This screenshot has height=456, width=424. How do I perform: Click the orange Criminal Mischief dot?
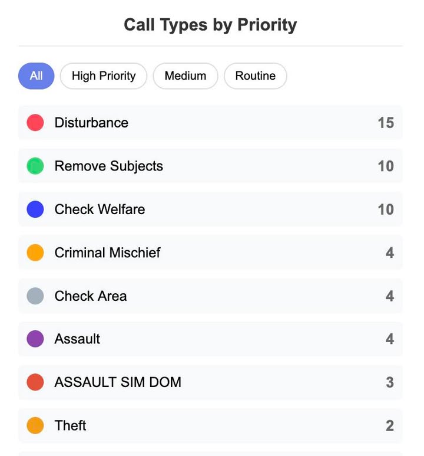click(35, 252)
